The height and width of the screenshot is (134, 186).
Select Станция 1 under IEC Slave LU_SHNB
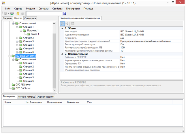[28, 63]
